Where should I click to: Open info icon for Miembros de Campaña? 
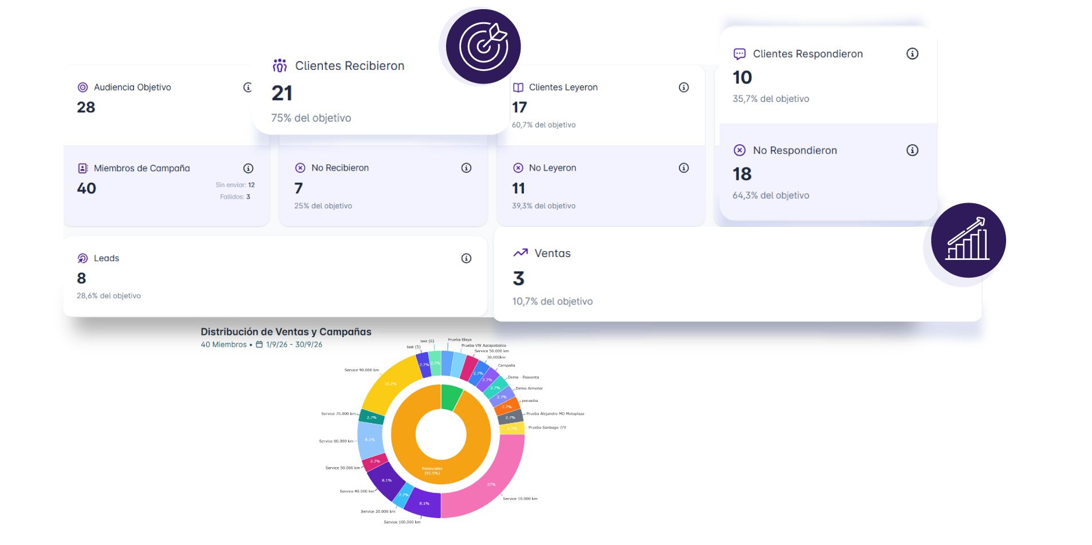[249, 168]
